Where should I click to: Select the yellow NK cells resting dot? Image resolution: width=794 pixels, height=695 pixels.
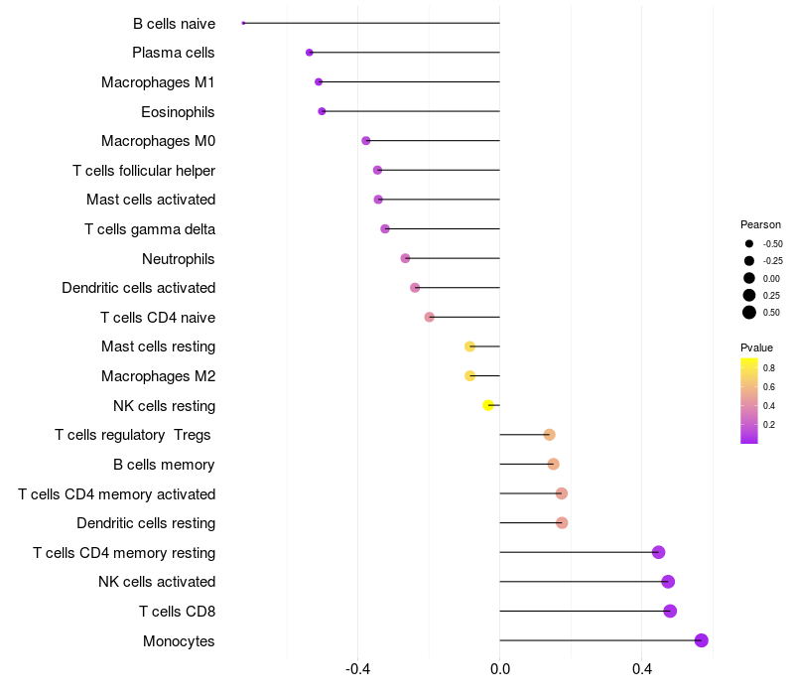[x=488, y=405]
